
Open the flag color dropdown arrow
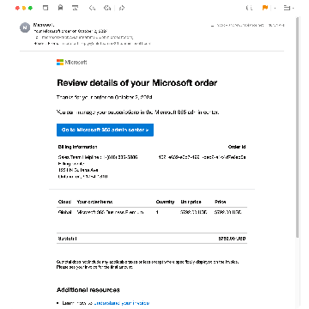275,8
